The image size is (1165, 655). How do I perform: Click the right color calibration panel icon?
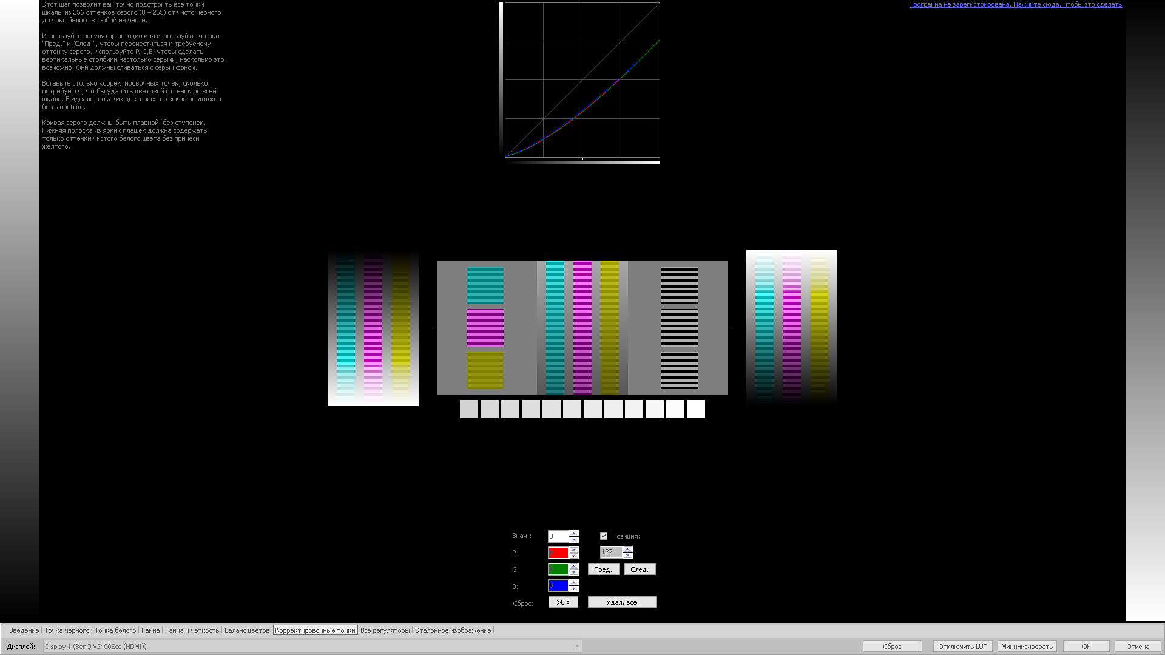(x=791, y=327)
